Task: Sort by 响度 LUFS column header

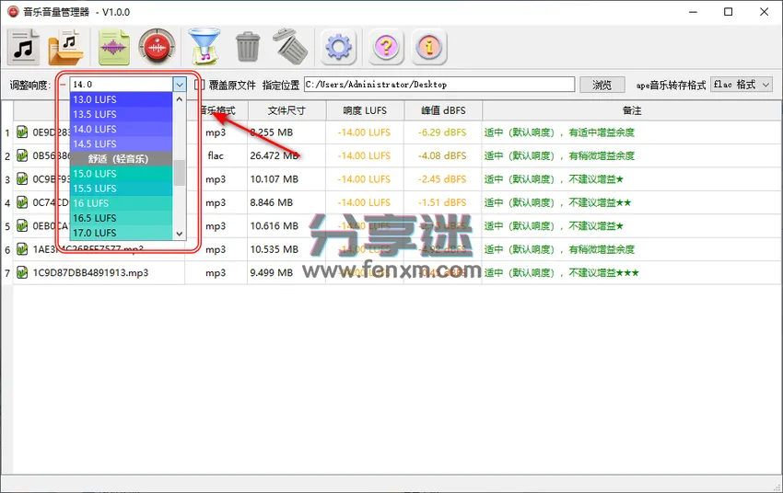Action: [x=365, y=110]
